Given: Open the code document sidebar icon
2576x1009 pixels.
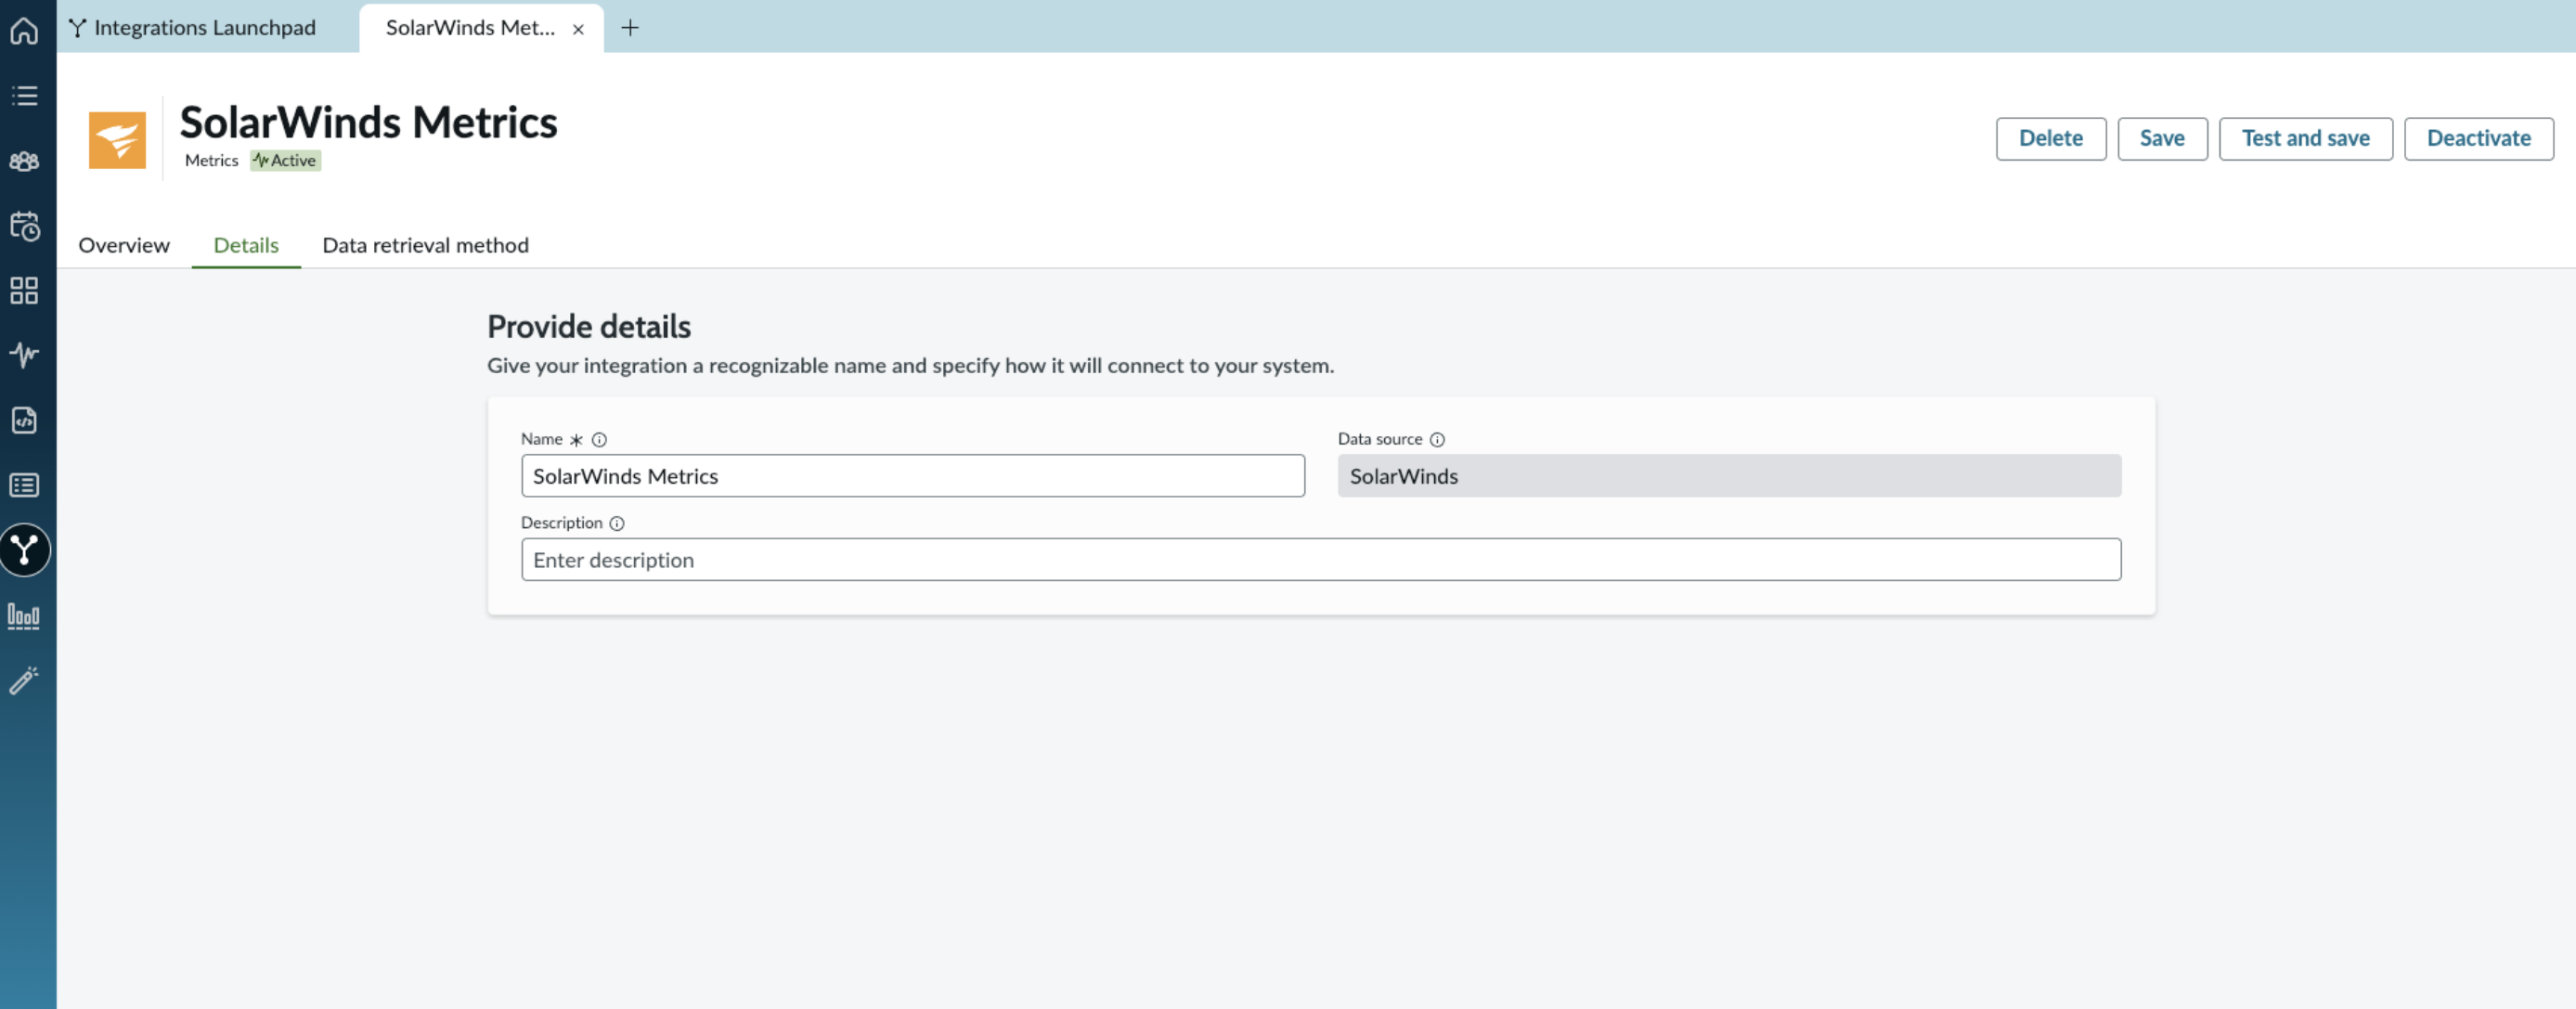Looking at the screenshot, I should click(x=24, y=420).
